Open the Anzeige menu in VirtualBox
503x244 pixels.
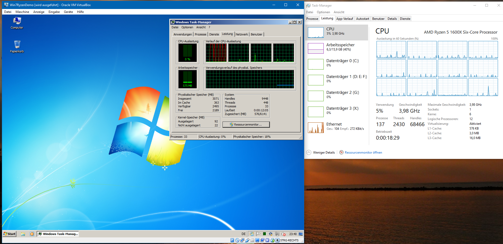(x=39, y=12)
